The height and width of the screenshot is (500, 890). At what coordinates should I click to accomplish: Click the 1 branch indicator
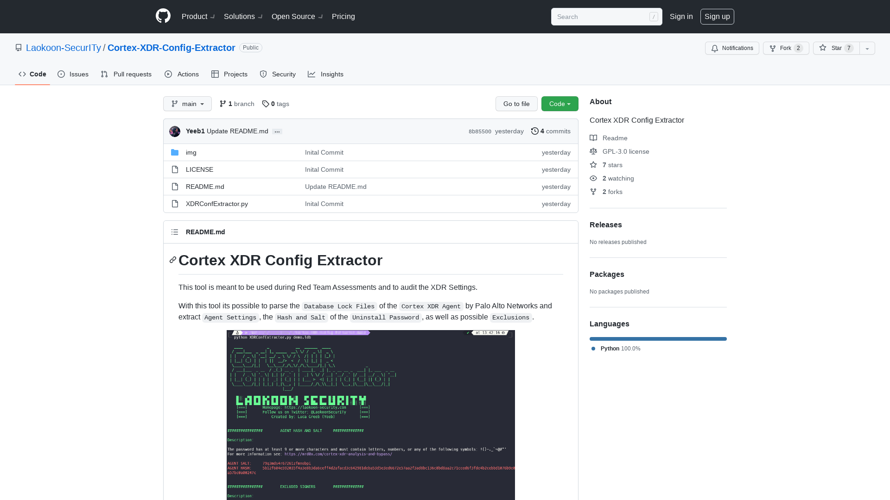pyautogui.click(x=236, y=103)
